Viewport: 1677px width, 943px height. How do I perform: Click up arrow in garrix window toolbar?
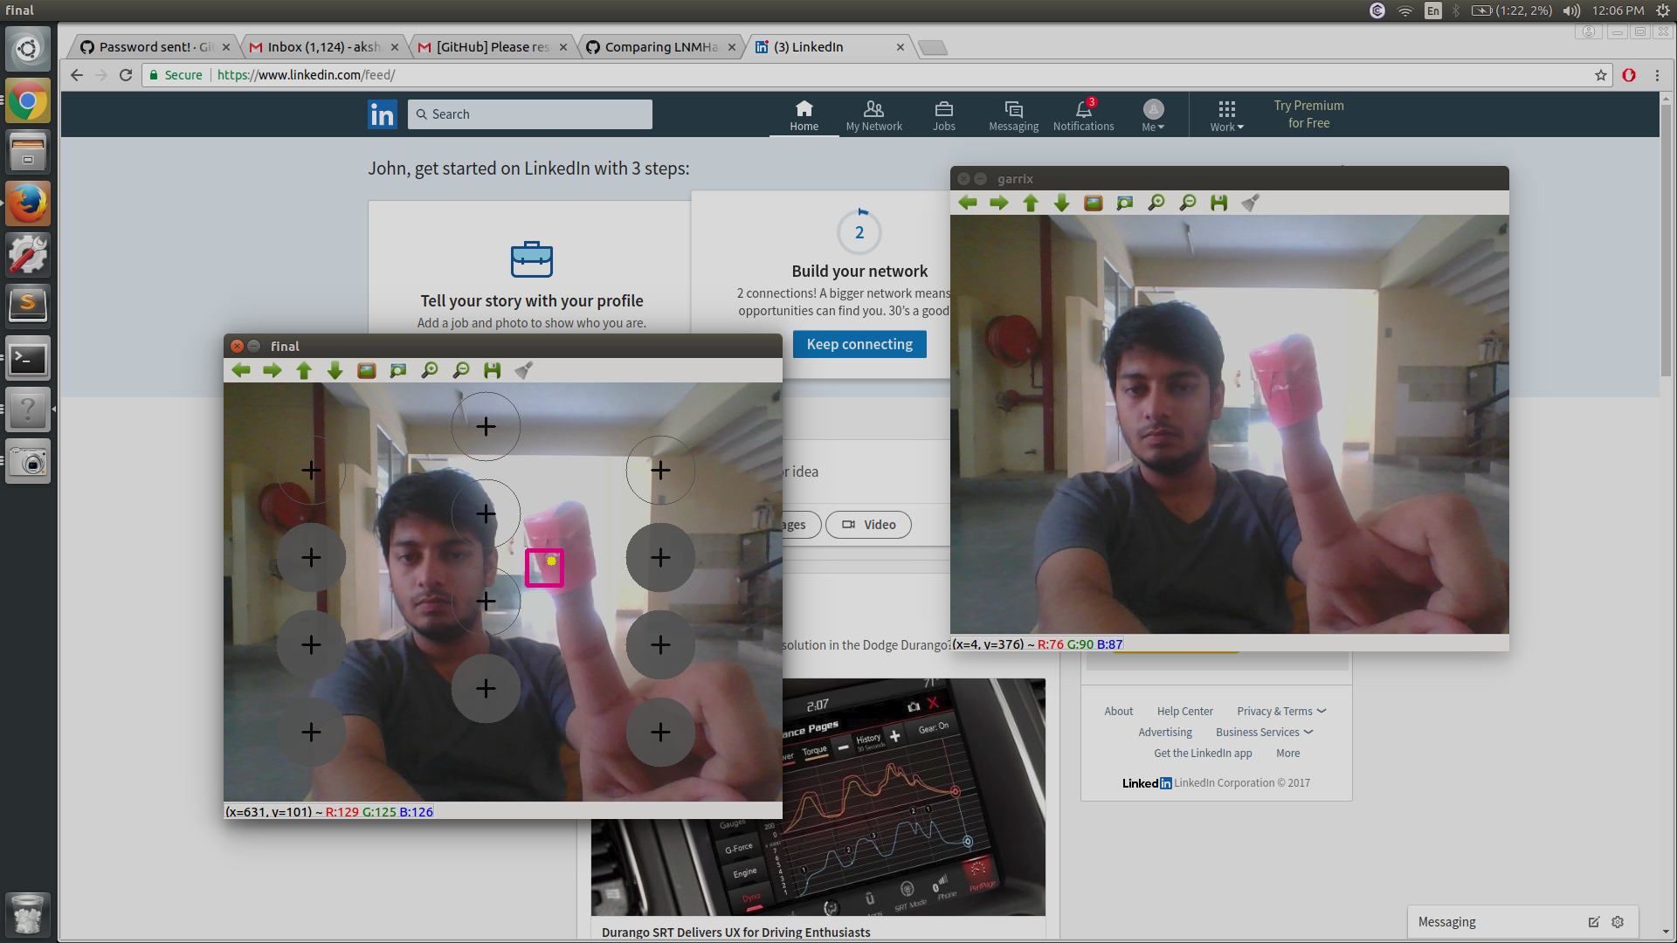1031,203
